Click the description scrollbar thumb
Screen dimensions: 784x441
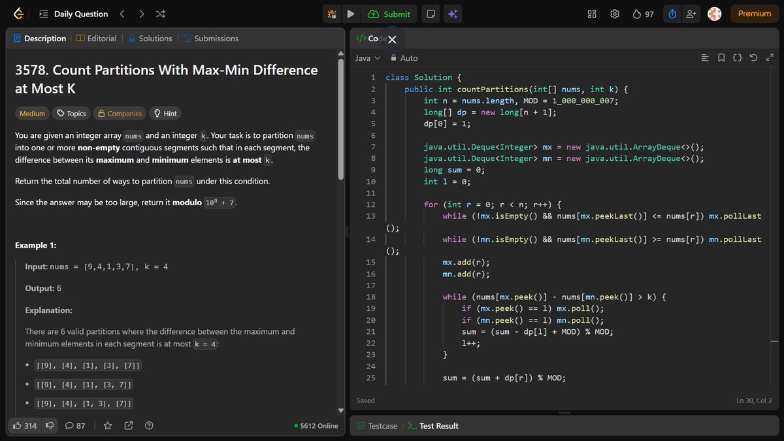[340, 119]
